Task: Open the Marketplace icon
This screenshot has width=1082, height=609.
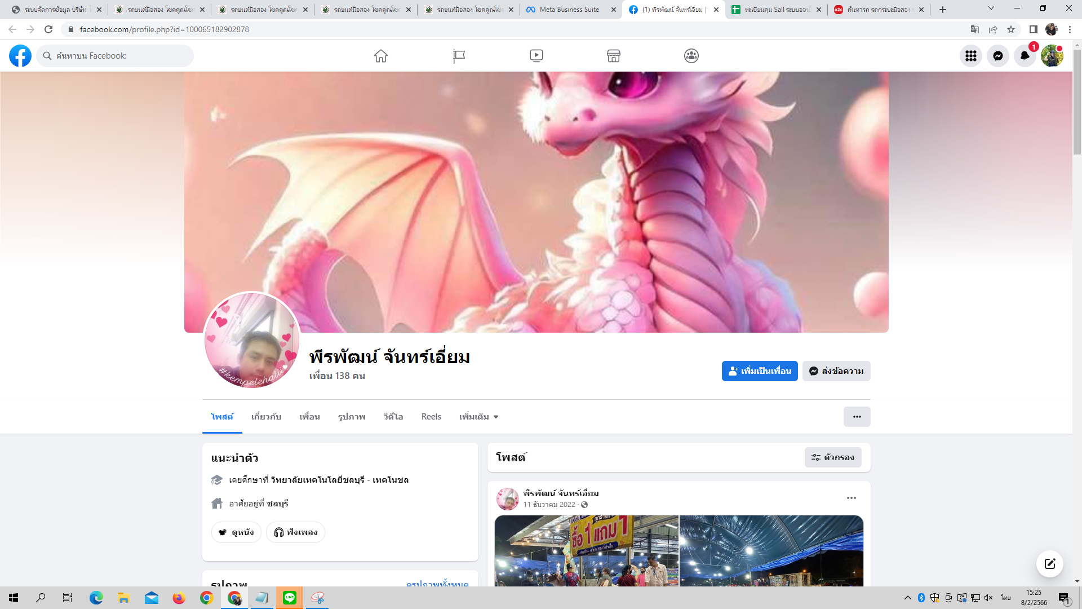Action: pos(613,56)
